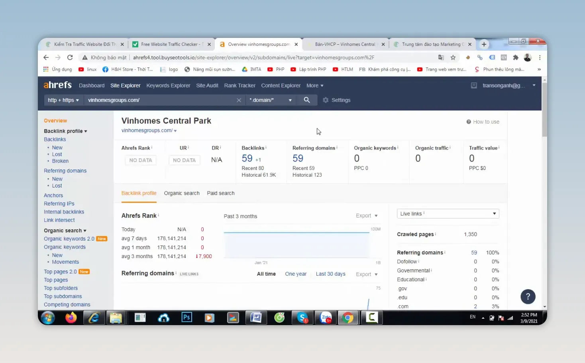Switch to the Paid search tab
585x363 pixels.
tap(221, 193)
